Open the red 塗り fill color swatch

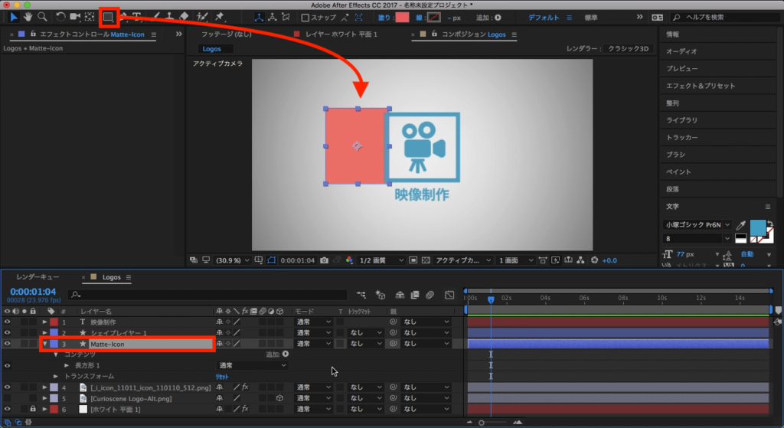point(402,17)
